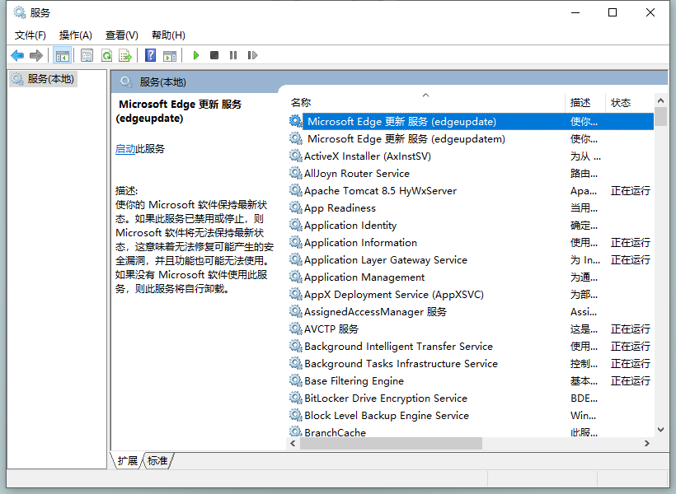Switch to the 扩展 tab
The image size is (676, 494).
126,461
